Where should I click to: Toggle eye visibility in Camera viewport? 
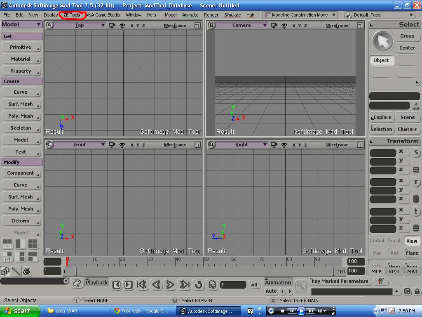284,25
